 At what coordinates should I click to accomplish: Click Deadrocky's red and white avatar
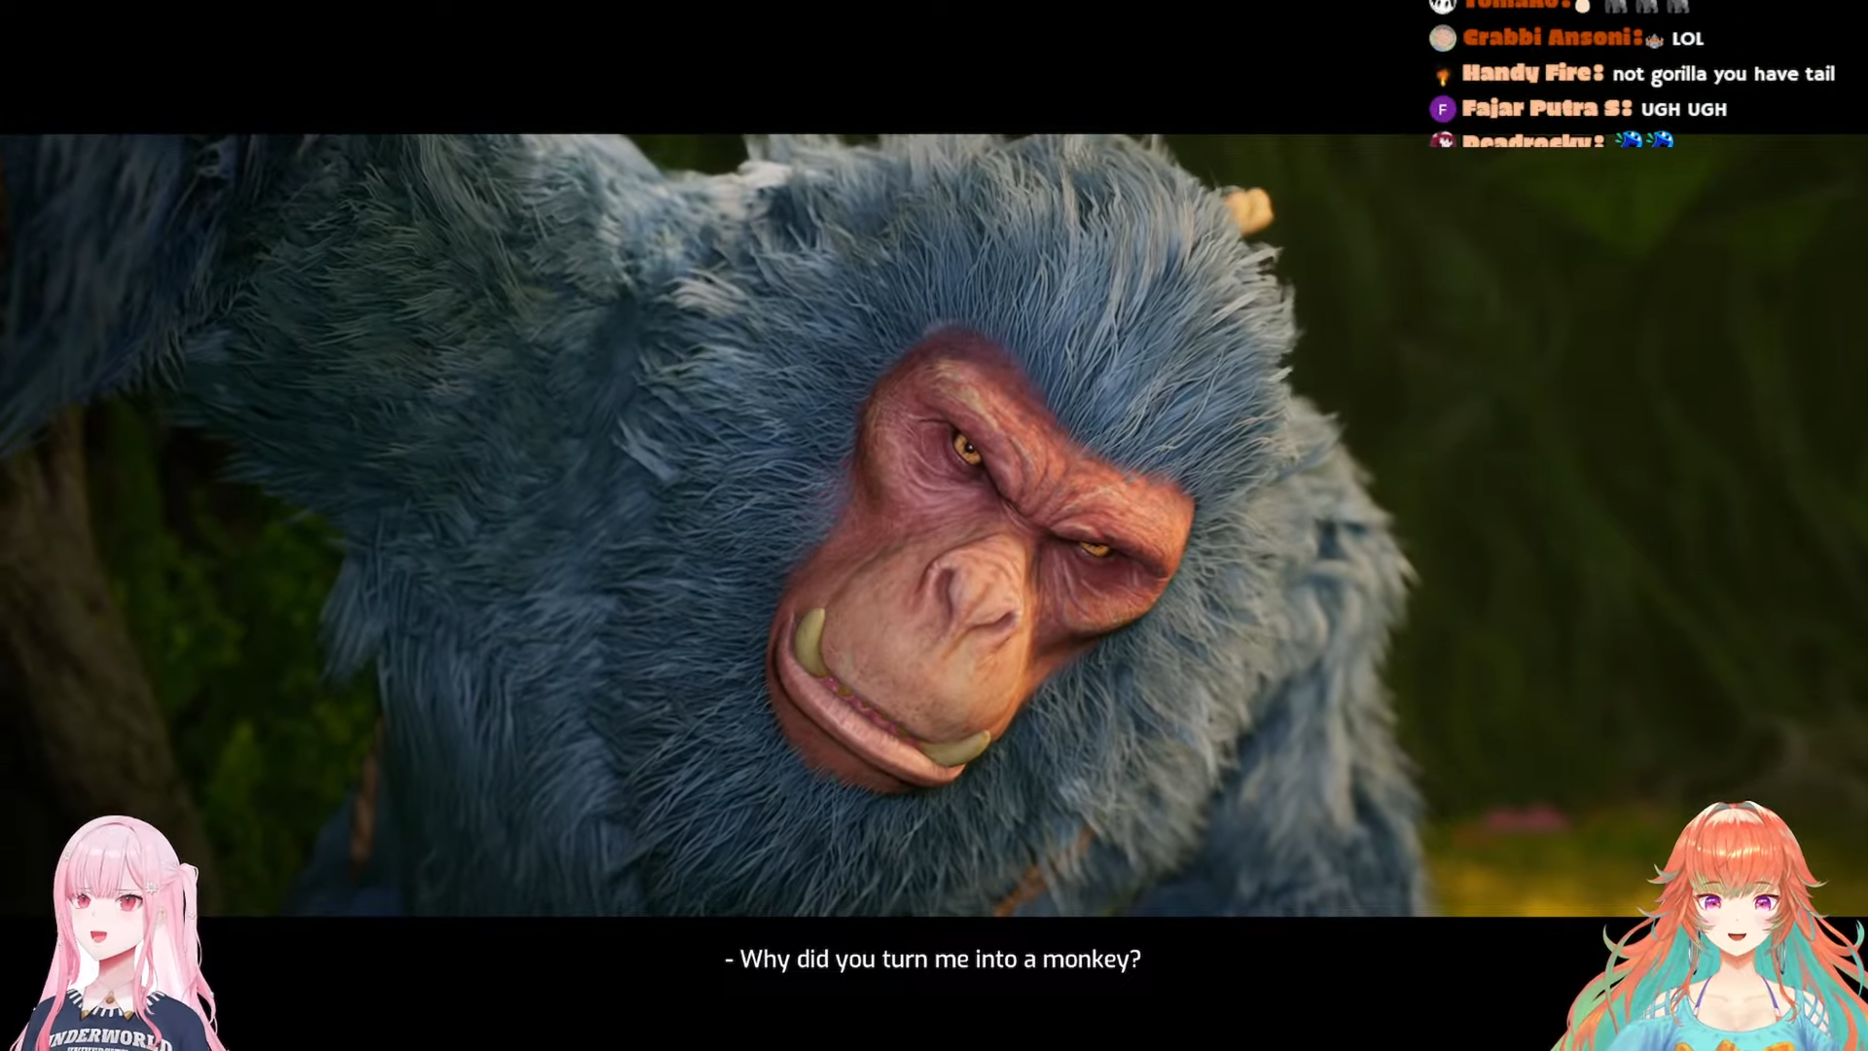(x=1442, y=141)
